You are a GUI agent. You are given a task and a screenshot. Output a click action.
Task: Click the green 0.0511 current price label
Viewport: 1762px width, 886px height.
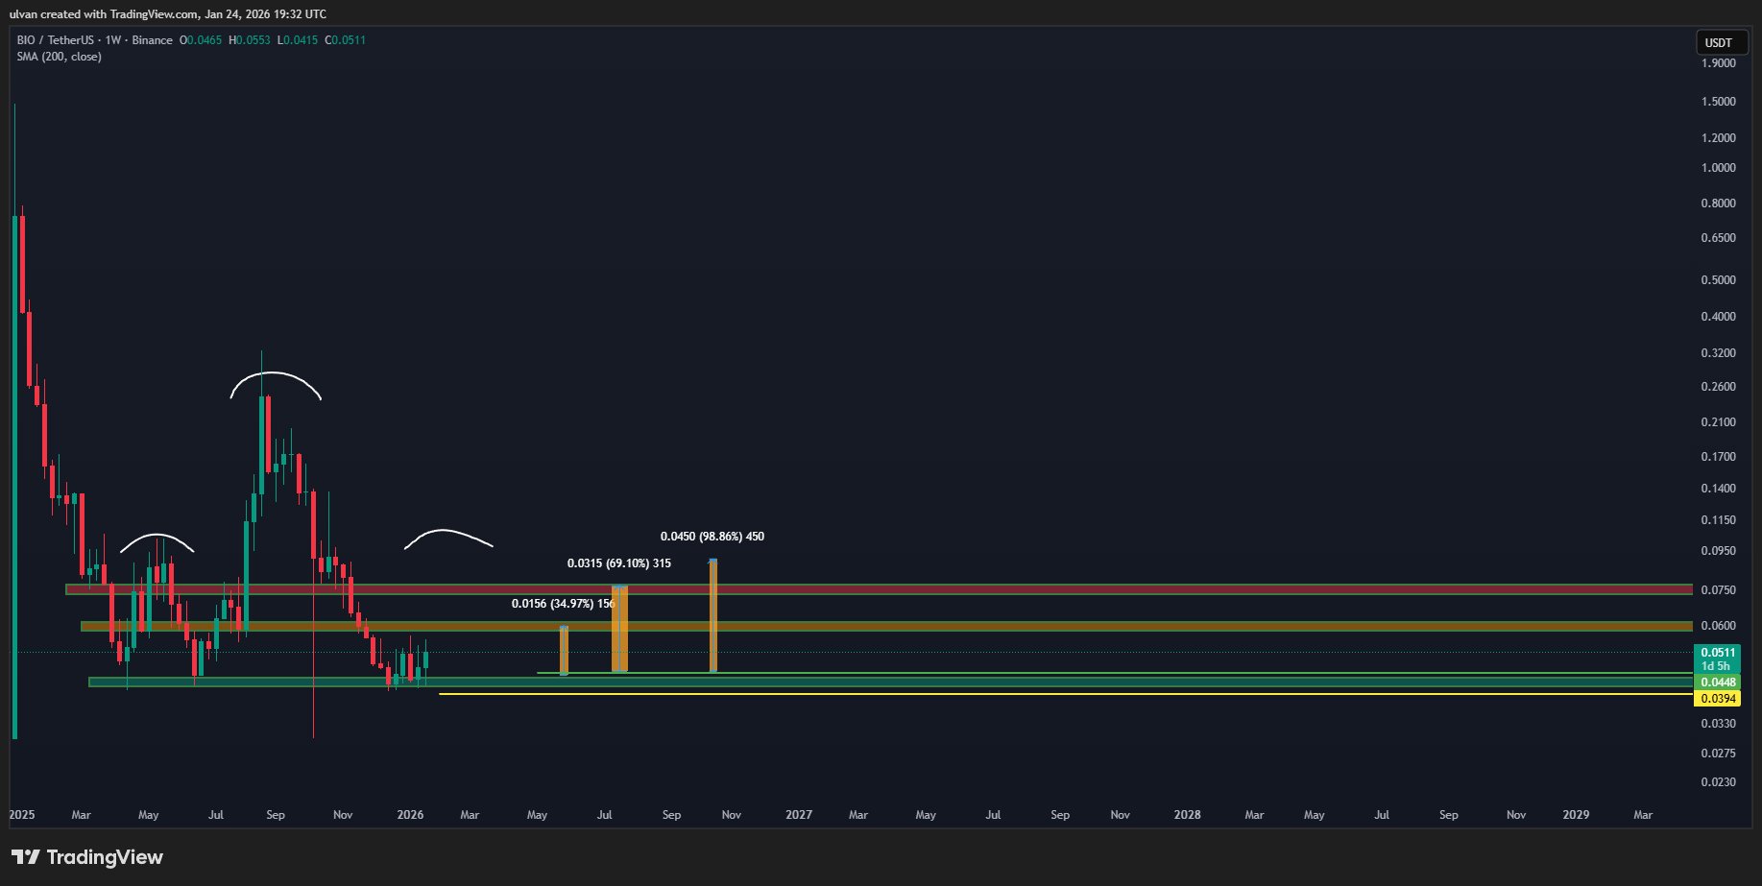pyautogui.click(x=1718, y=653)
